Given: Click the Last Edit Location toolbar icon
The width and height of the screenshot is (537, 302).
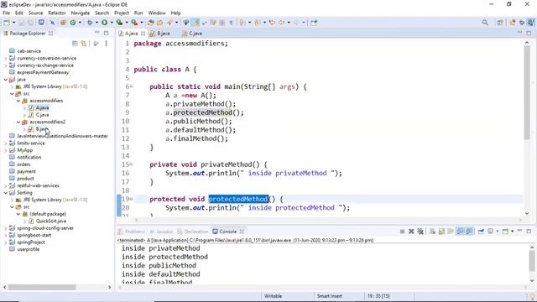Looking at the screenshot, I should point(272,23).
